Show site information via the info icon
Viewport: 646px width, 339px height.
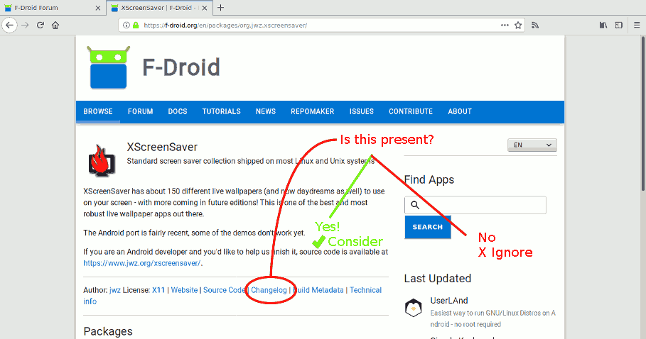126,25
